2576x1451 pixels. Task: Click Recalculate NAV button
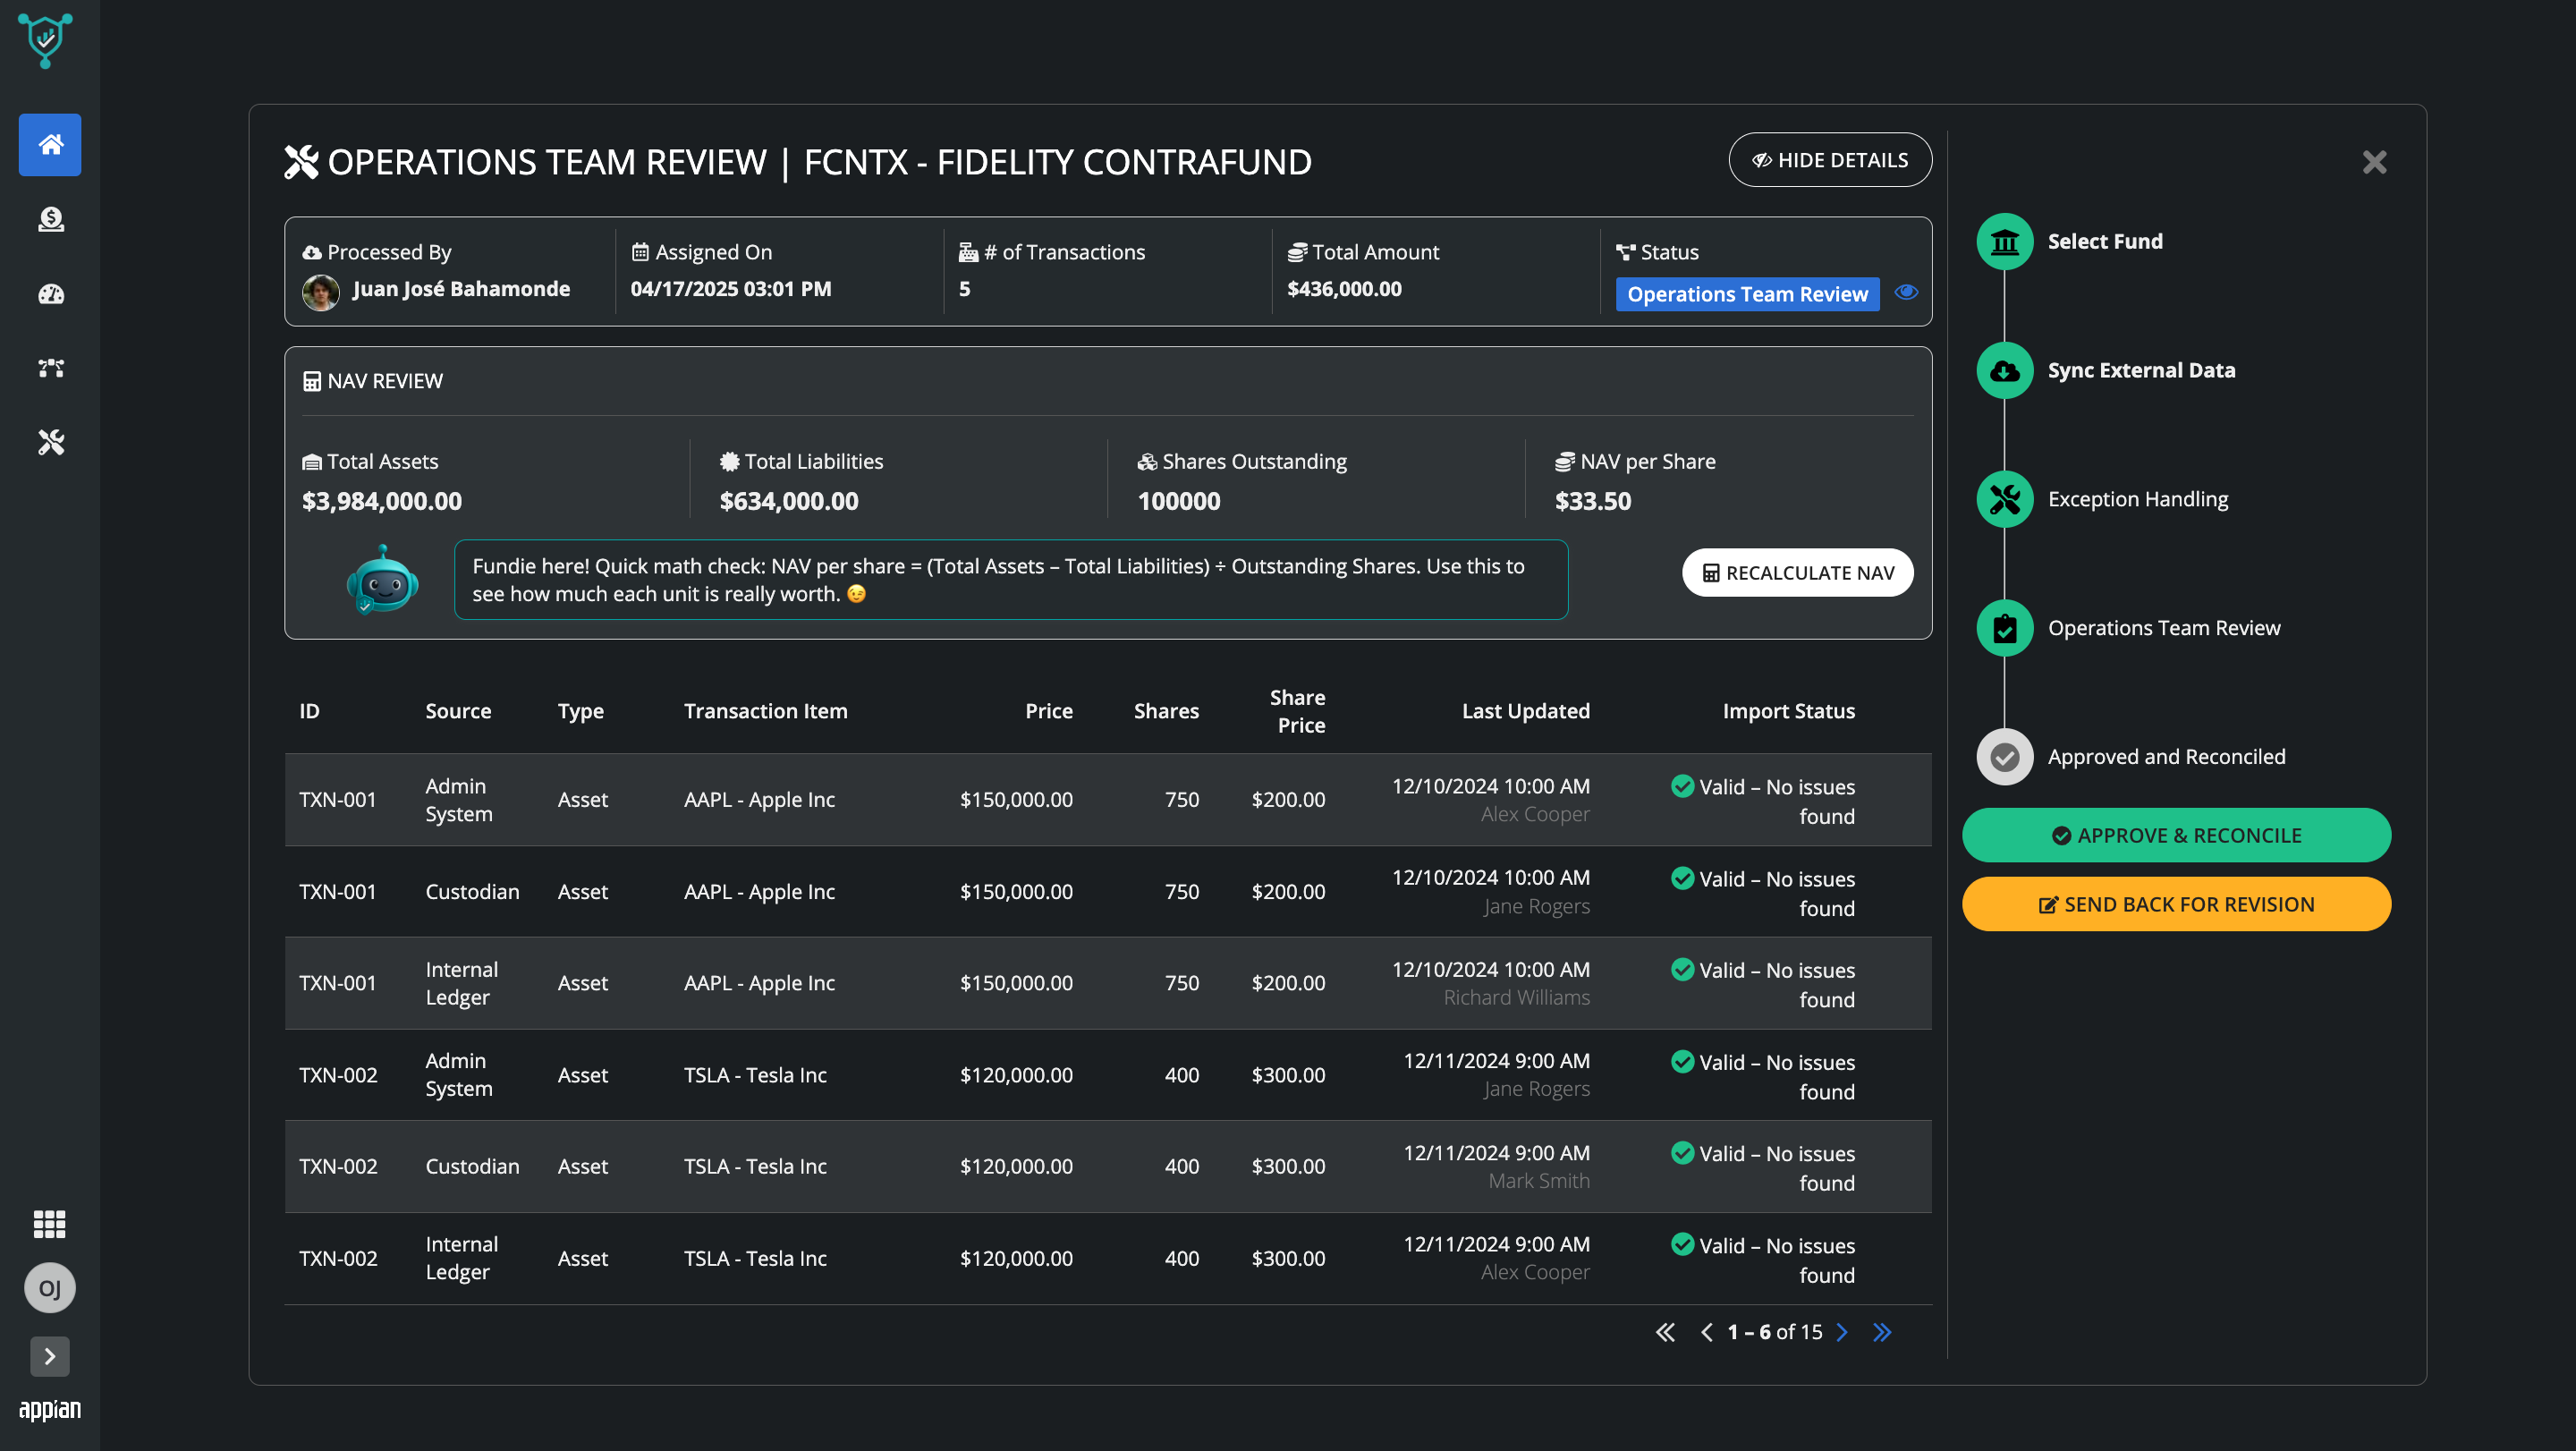1797,573
